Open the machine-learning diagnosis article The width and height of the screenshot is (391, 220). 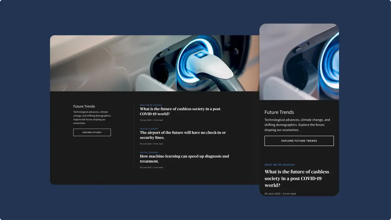coord(184,159)
